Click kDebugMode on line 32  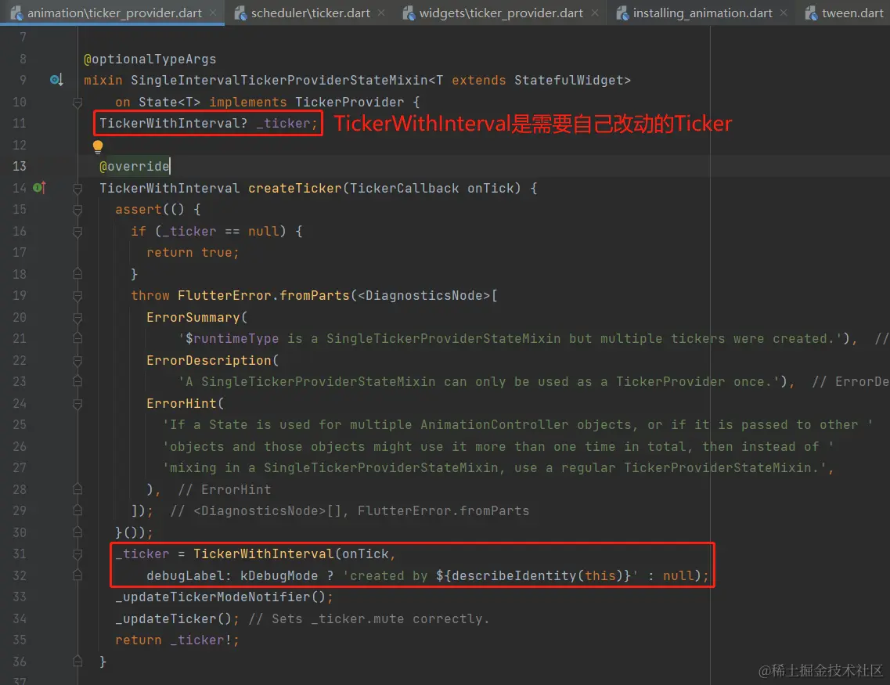(279, 575)
